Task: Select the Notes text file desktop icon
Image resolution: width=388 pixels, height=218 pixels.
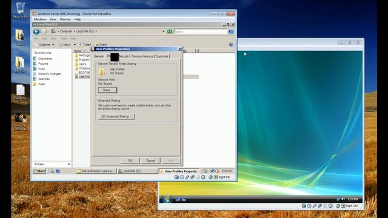Action: tap(20, 92)
